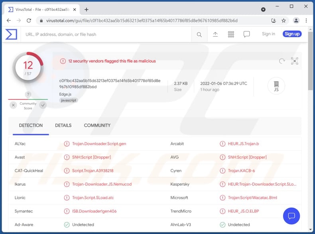
Task: Select Avast SNH:Script [Dropper] result
Action: (x=91, y=157)
